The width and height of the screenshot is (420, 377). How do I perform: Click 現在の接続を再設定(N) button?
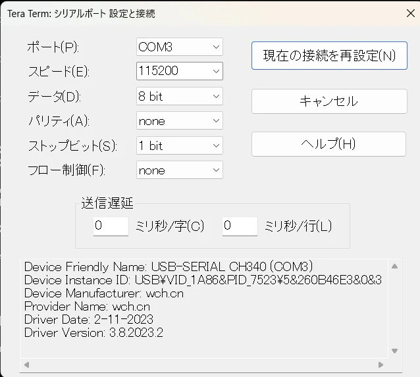[329, 56]
